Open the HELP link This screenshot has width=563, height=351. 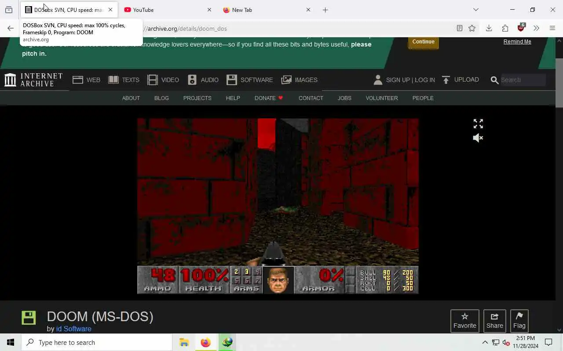click(x=233, y=98)
